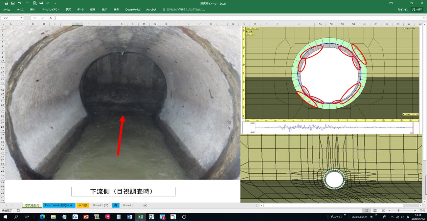Open Ribbon Display Options icon
The height and width of the screenshot is (221, 427).
coord(391,3)
